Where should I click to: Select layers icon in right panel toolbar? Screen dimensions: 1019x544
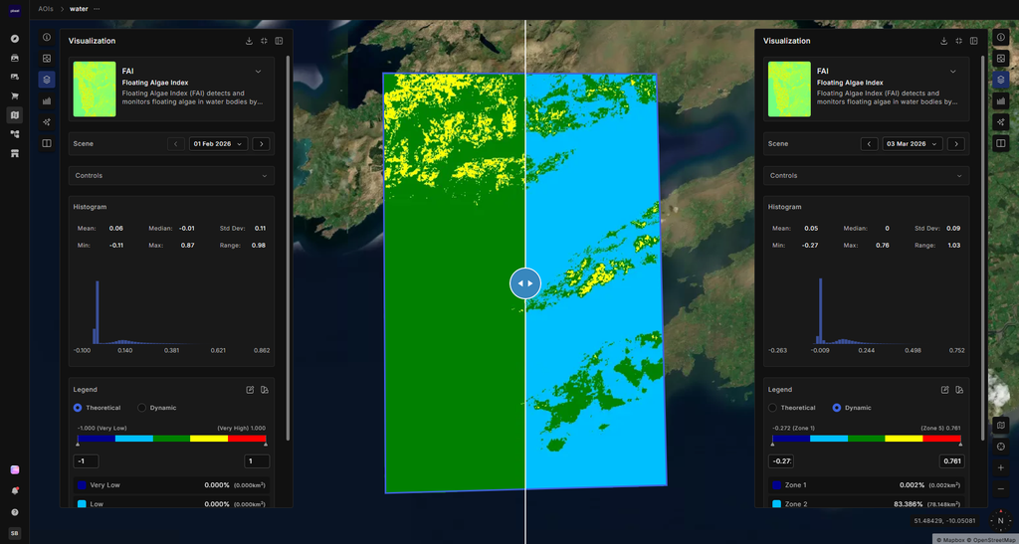(1001, 80)
